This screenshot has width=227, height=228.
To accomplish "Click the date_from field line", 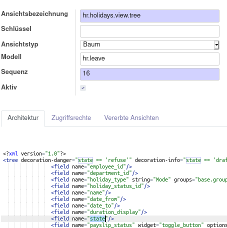I will pyautogui.click(x=88, y=199).
